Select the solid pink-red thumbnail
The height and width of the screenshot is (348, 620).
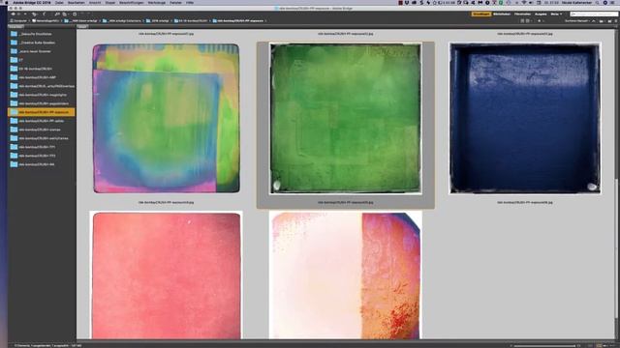point(166,275)
